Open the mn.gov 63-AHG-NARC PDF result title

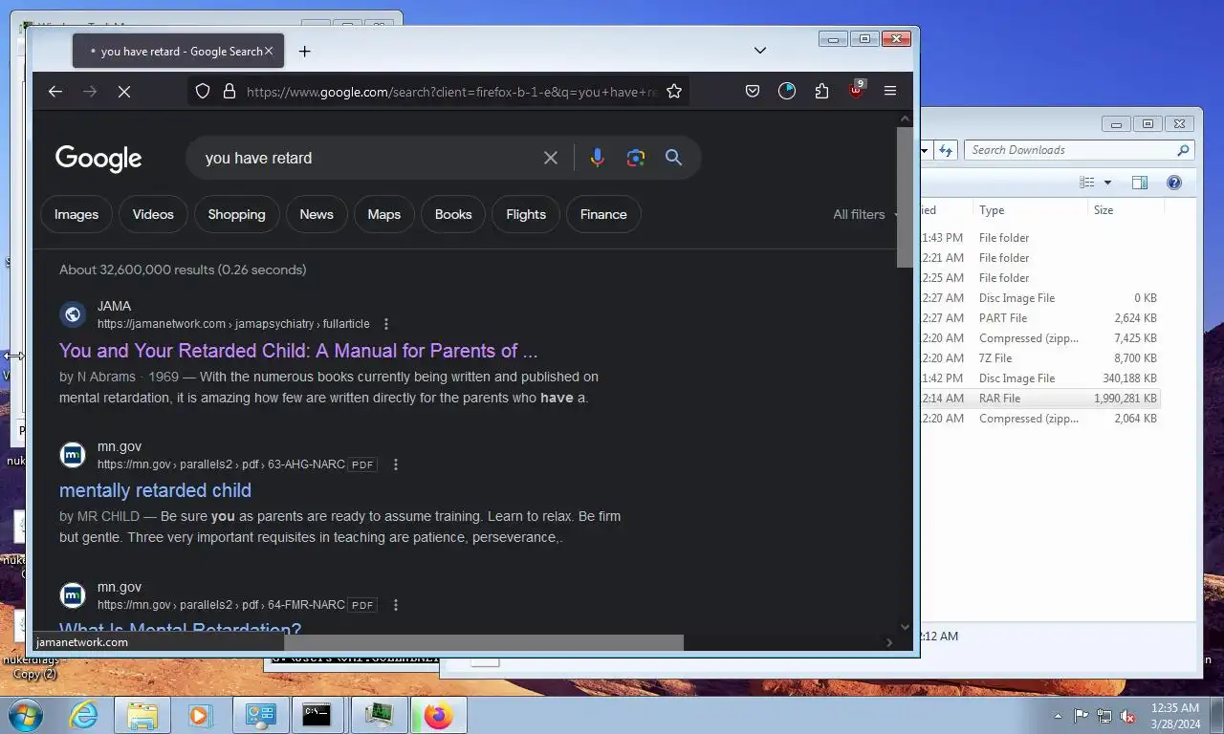click(155, 490)
